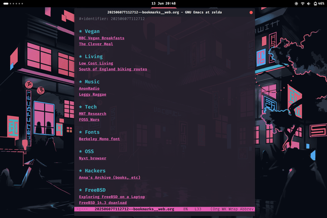Click the Living heading text

pos(93,57)
